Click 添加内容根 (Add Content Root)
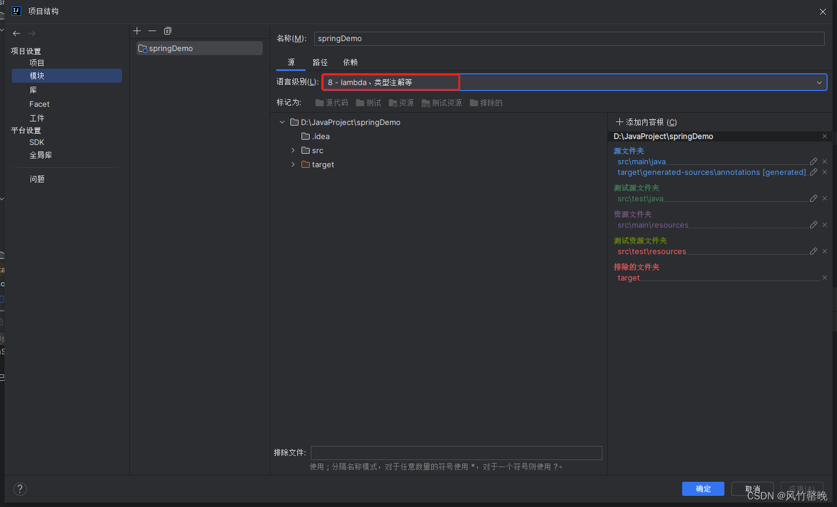This screenshot has width=837, height=507. tap(646, 122)
